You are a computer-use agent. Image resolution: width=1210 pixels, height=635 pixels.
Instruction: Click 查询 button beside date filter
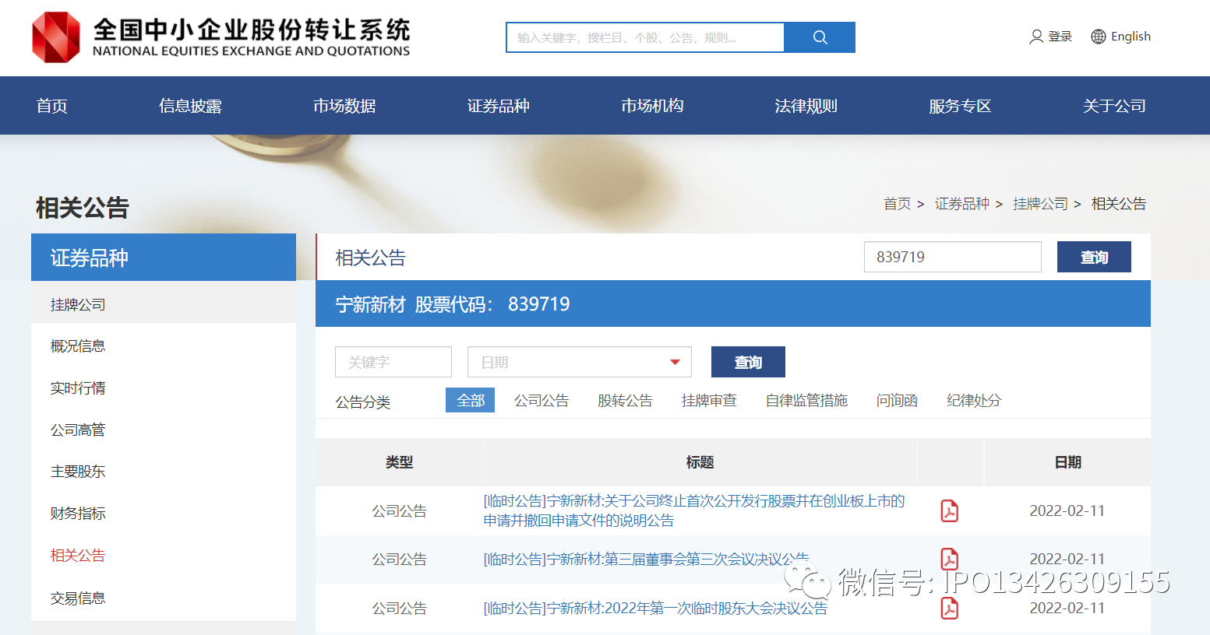pos(748,362)
